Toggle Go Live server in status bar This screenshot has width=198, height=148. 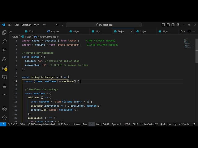tap(166, 124)
